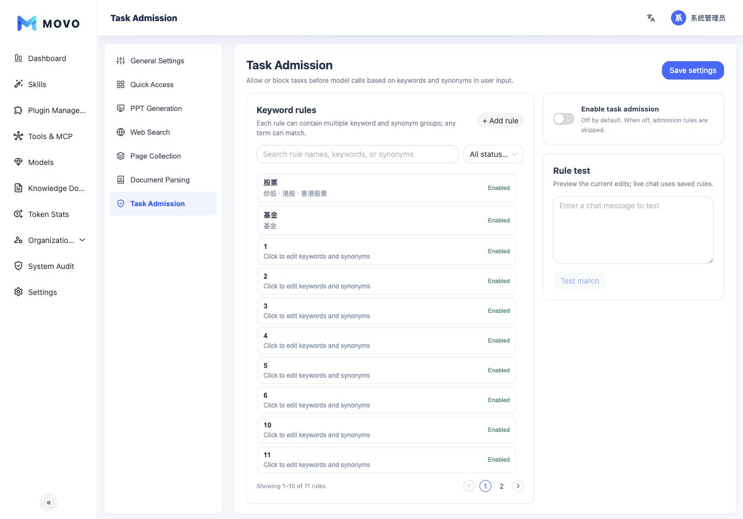Screen dimensions: 743x519
Task: Click the Settings gear icon
Action: (x=18, y=292)
